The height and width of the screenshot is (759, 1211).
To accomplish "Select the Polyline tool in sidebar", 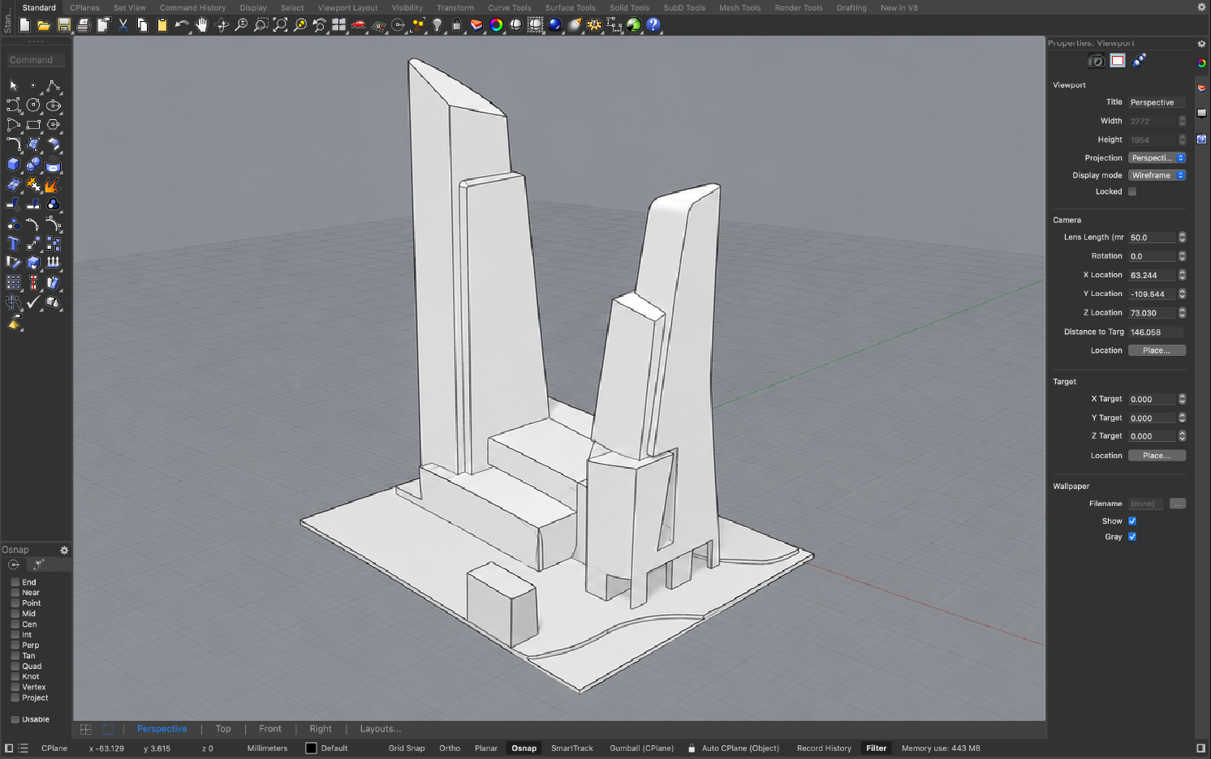I will (x=53, y=85).
